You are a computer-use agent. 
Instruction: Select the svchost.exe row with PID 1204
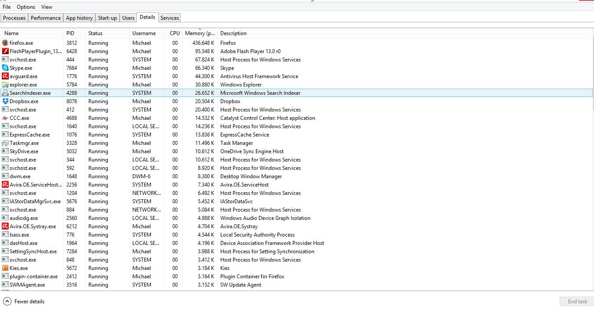tap(297, 193)
